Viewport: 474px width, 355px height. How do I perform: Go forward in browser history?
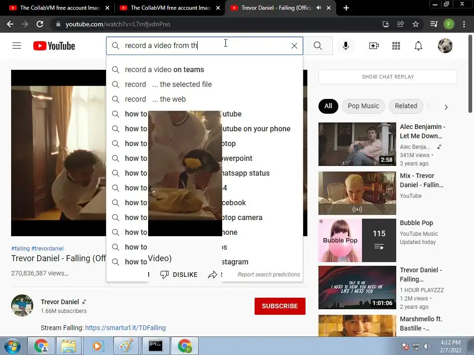[25, 24]
